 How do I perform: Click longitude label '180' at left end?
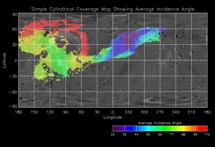point(19,112)
